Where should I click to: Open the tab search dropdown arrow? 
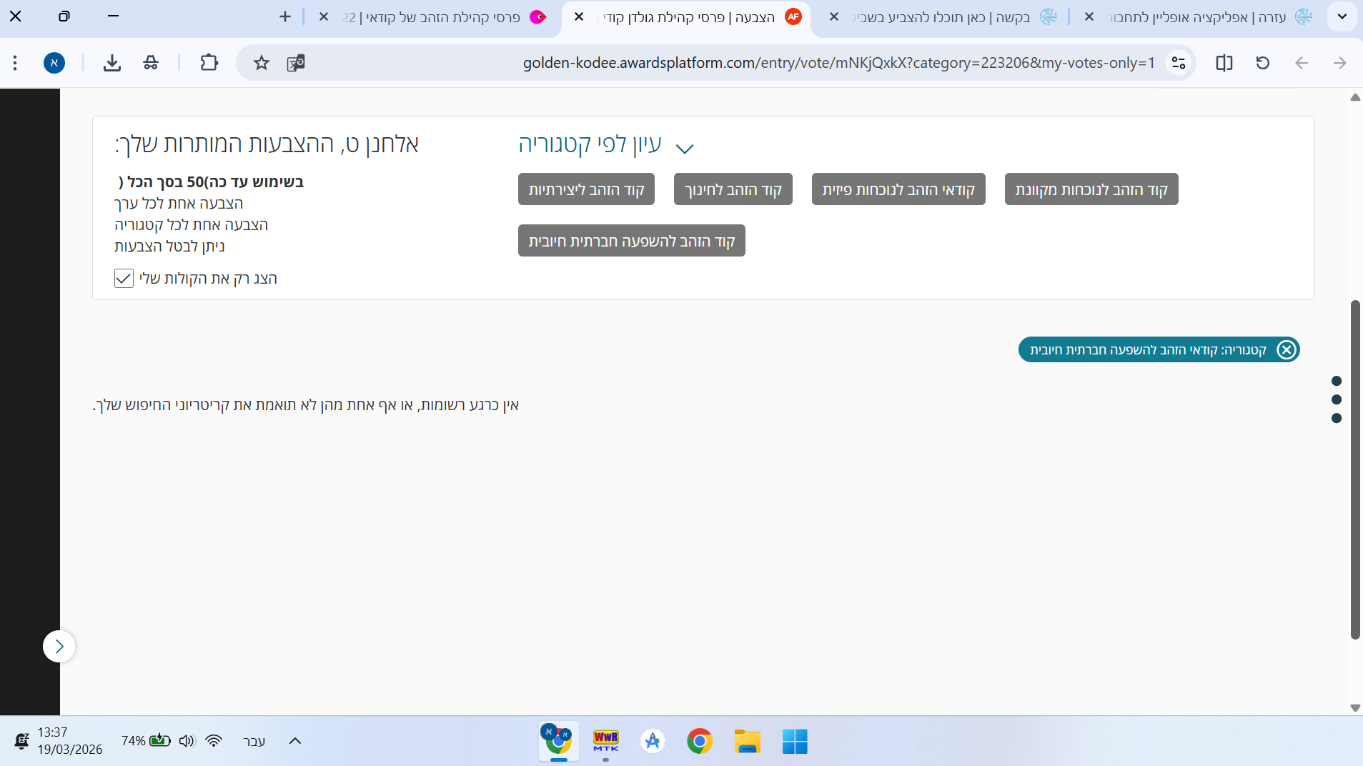click(1342, 16)
